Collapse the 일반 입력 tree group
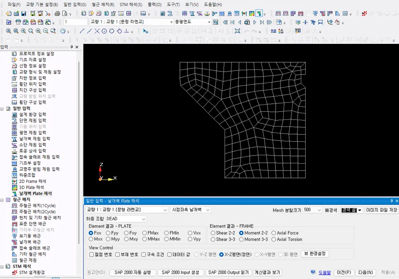 pos(2,109)
